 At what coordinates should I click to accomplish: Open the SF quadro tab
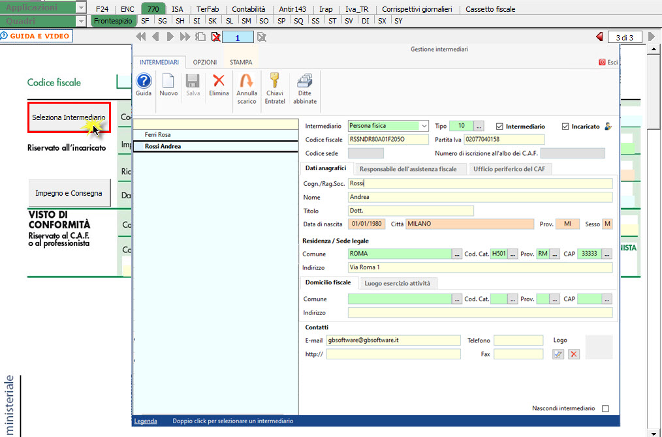coord(145,21)
